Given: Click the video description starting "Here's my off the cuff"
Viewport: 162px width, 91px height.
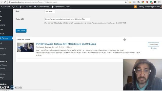Looking at the screenshot, I should click(x=88, y=53).
